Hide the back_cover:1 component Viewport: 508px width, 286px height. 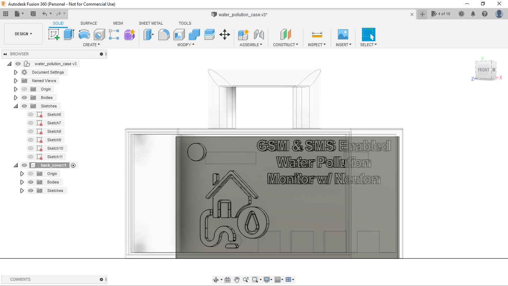(24, 165)
